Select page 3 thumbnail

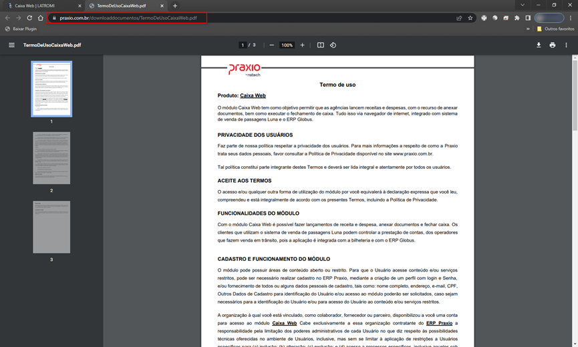coord(51,227)
